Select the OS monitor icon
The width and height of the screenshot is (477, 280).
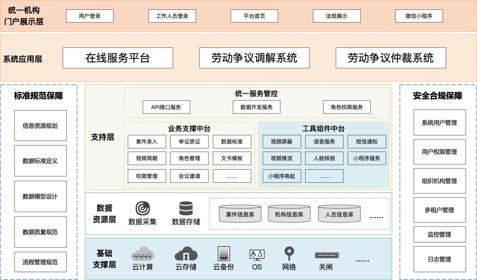pyautogui.click(x=257, y=254)
